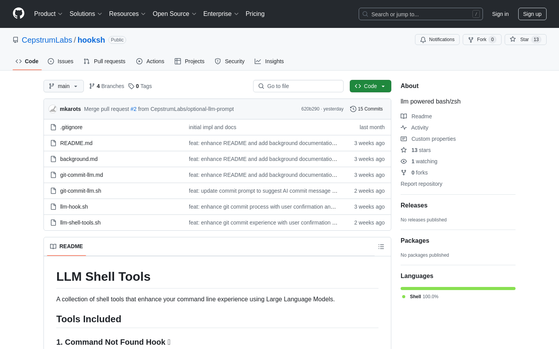Click the Shell 100.0% language entry
Screen dimensions: 559x349
pos(420,297)
